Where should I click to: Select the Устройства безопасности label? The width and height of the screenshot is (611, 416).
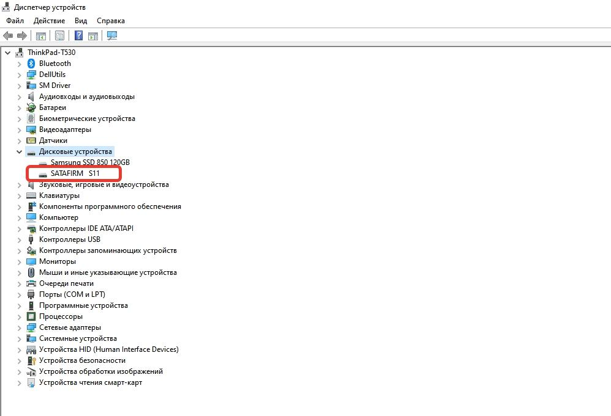coord(82,360)
